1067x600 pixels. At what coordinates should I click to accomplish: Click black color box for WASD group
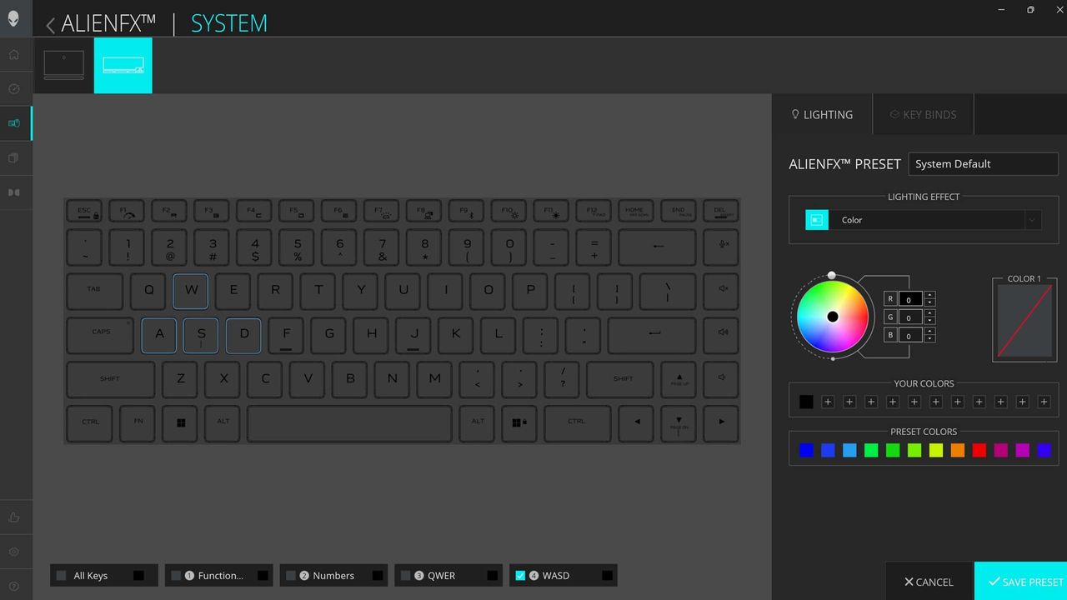pyautogui.click(x=607, y=575)
